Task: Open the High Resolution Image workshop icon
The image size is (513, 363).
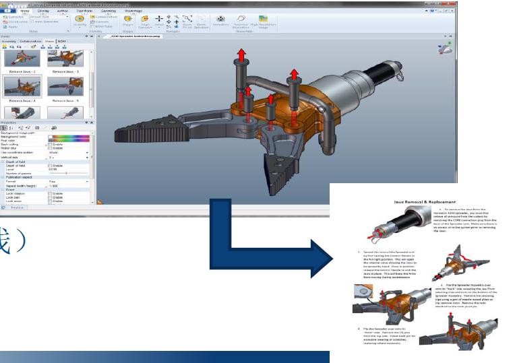Action: click(x=264, y=19)
